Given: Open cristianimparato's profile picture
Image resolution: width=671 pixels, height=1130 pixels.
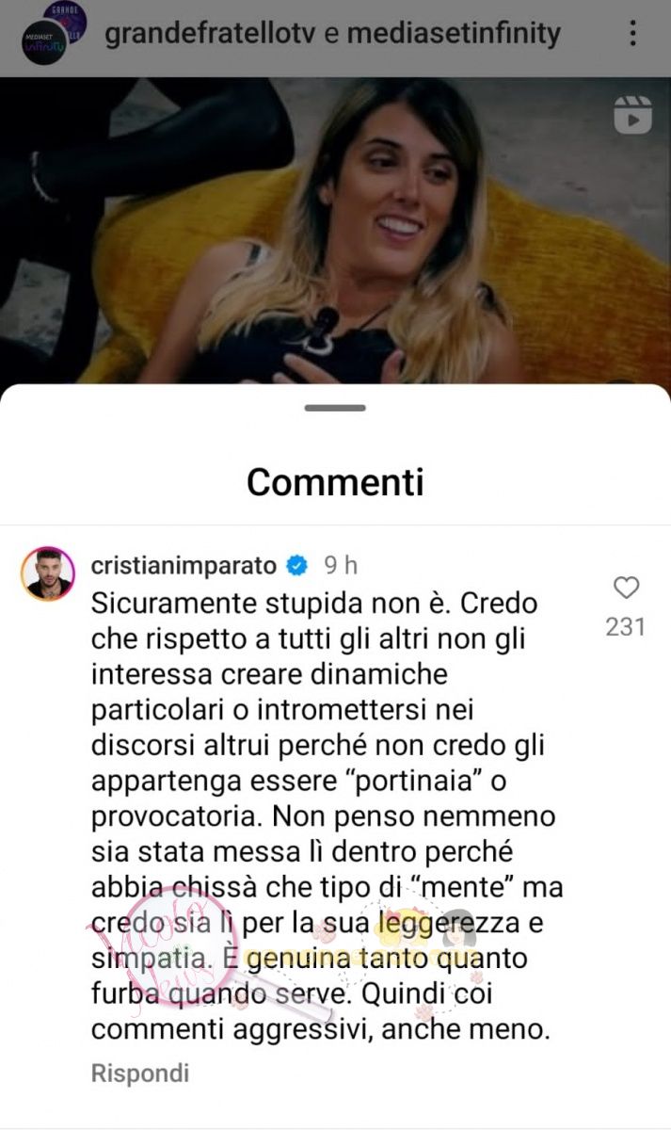Looking at the screenshot, I should click(x=47, y=573).
